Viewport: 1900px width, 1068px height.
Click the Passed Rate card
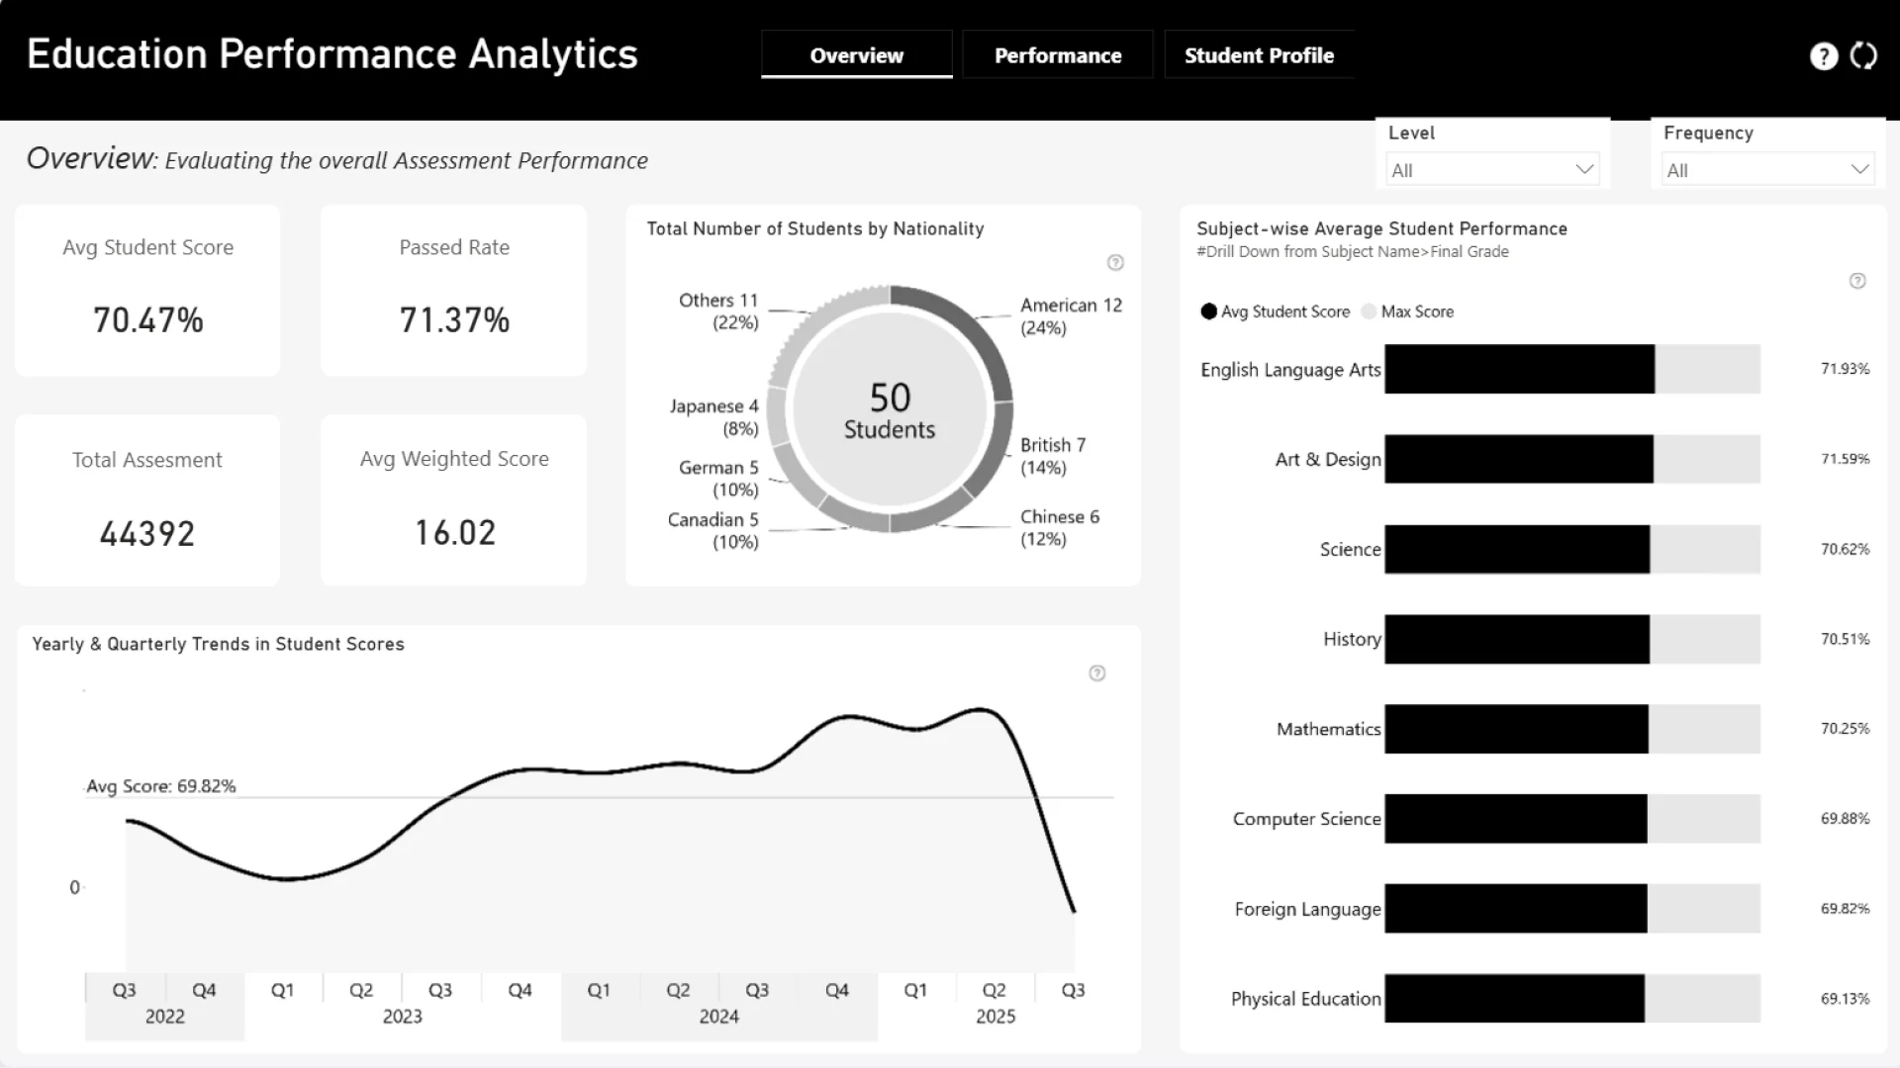click(453, 291)
